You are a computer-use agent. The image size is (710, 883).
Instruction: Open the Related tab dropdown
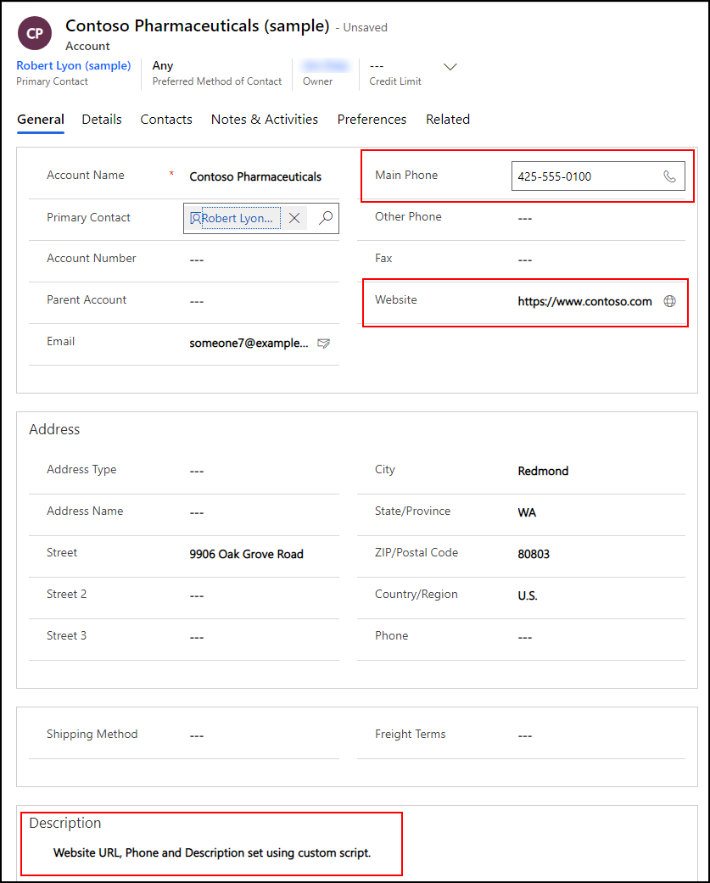point(447,120)
